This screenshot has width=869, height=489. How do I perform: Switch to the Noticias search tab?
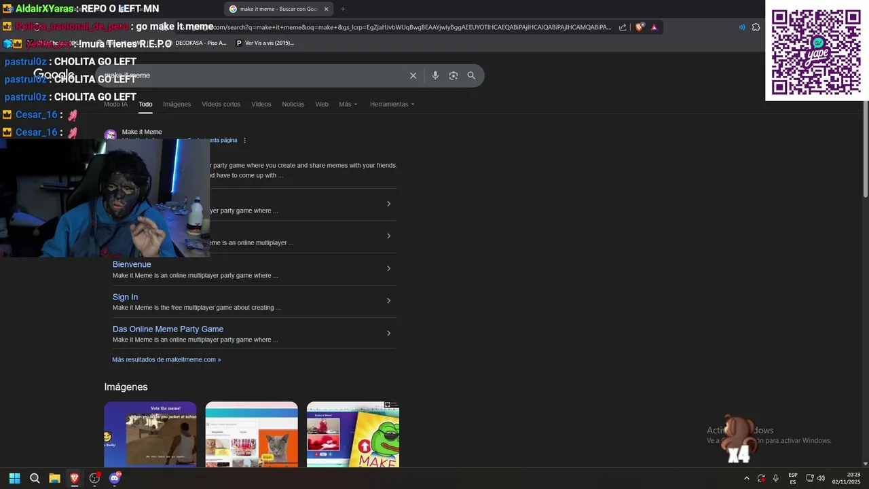[293, 104]
